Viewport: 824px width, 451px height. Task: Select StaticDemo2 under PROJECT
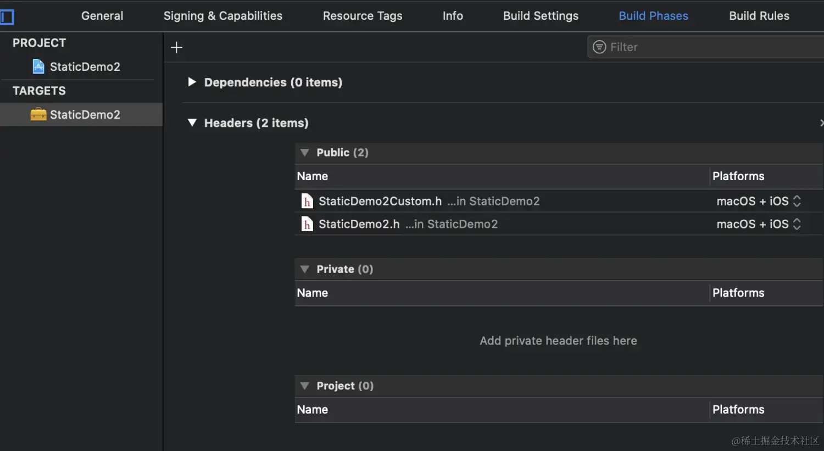85,66
